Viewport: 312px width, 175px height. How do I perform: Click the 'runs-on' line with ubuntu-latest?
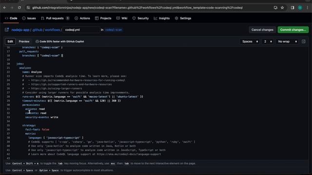click(x=82, y=97)
